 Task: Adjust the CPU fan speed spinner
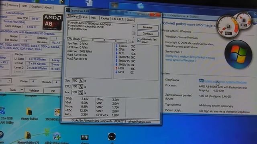pyautogui.click(x=81, y=86)
